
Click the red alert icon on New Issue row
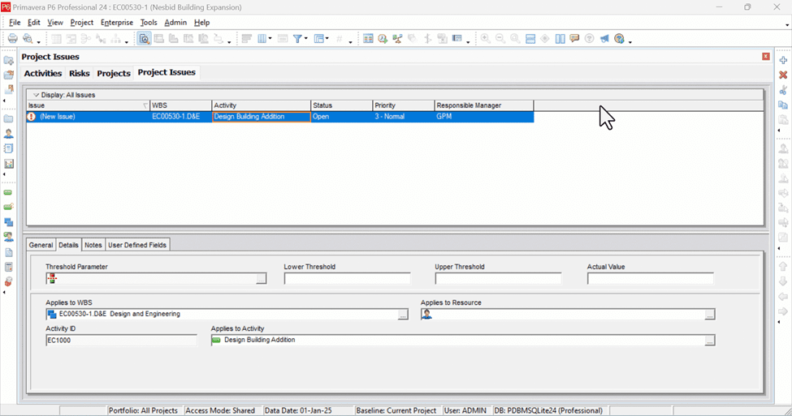32,117
